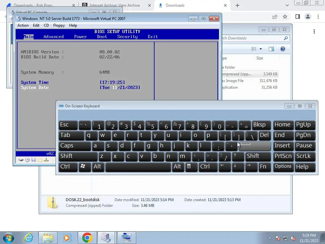Click the System Time value in BIOS
This screenshot has height=244, width=325.
112,82
